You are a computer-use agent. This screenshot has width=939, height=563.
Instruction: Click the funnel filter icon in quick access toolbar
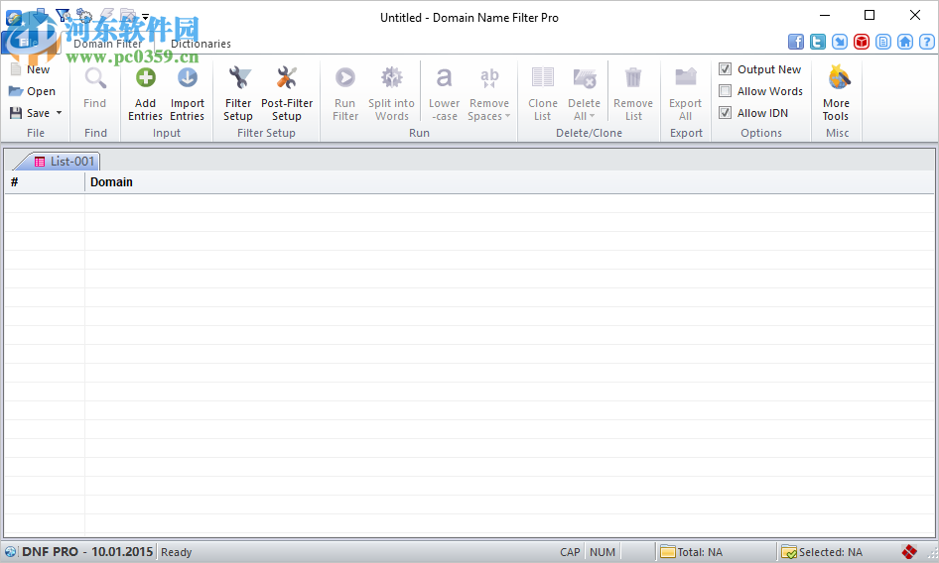62,14
